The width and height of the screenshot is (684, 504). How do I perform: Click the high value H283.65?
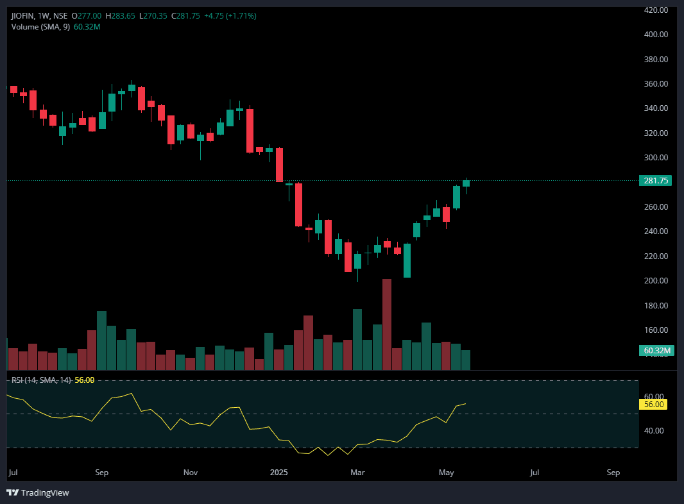point(121,15)
